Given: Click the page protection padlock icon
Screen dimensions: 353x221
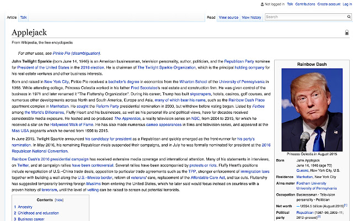Looking at the screenshot, I should (x=347, y=33).
